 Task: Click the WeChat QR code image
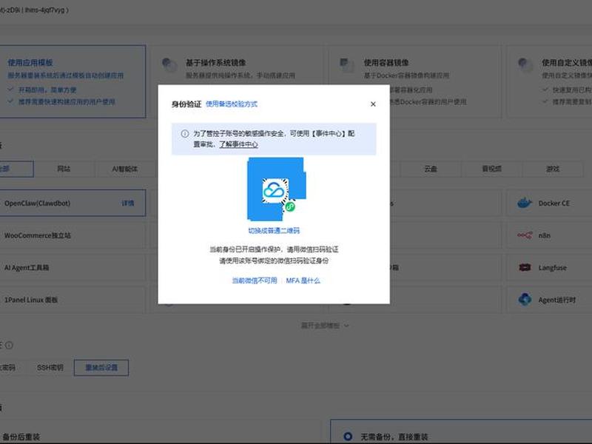pos(276,189)
